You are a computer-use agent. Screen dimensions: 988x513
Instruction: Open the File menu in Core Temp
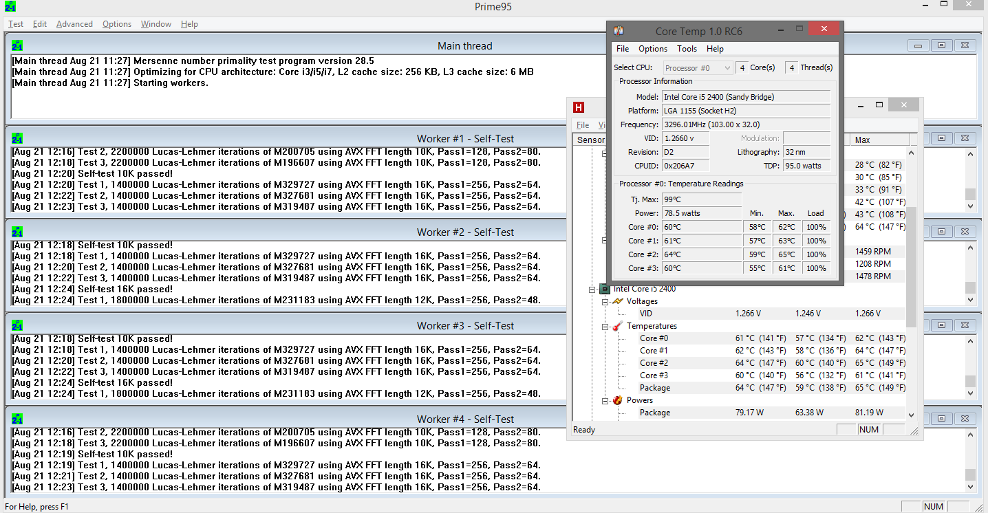pos(623,49)
